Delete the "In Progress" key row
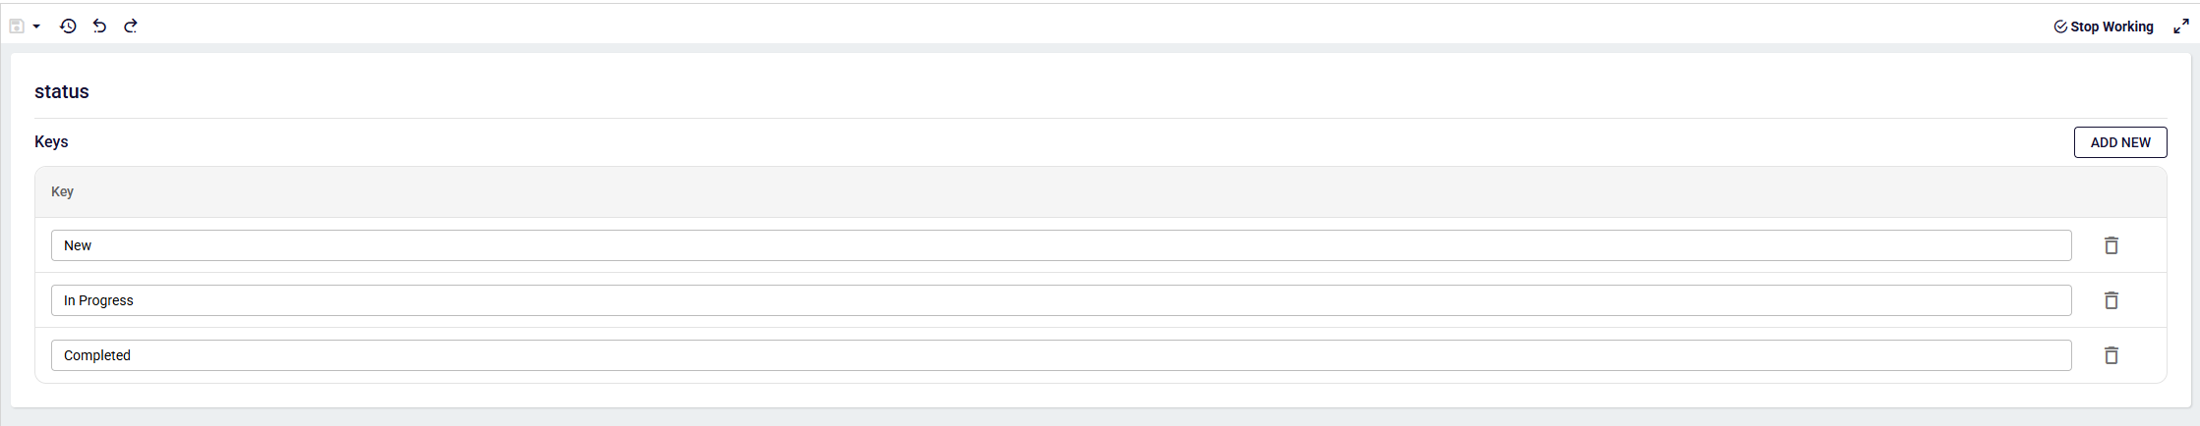 (x=2111, y=300)
